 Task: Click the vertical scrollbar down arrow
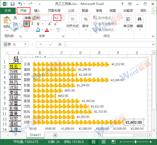[x=154, y=130]
